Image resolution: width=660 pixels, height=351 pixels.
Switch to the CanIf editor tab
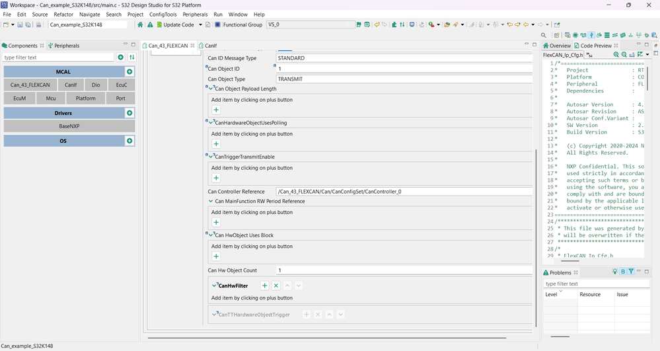tap(208, 46)
